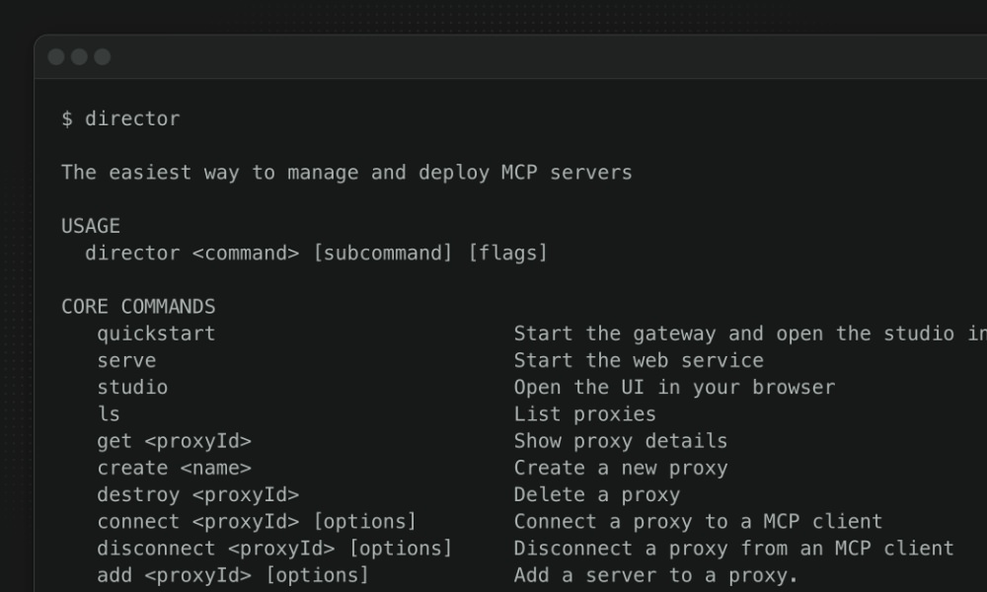The width and height of the screenshot is (987, 592).
Task: Click the terminal window title bar
Action: (x=493, y=56)
